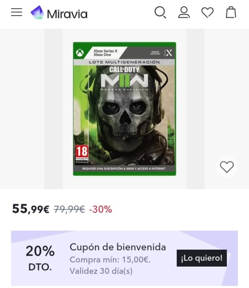Show the previous product image on left

pos(53,109)
